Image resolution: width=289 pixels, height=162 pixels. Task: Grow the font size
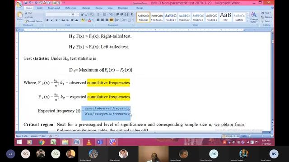point(82,14)
